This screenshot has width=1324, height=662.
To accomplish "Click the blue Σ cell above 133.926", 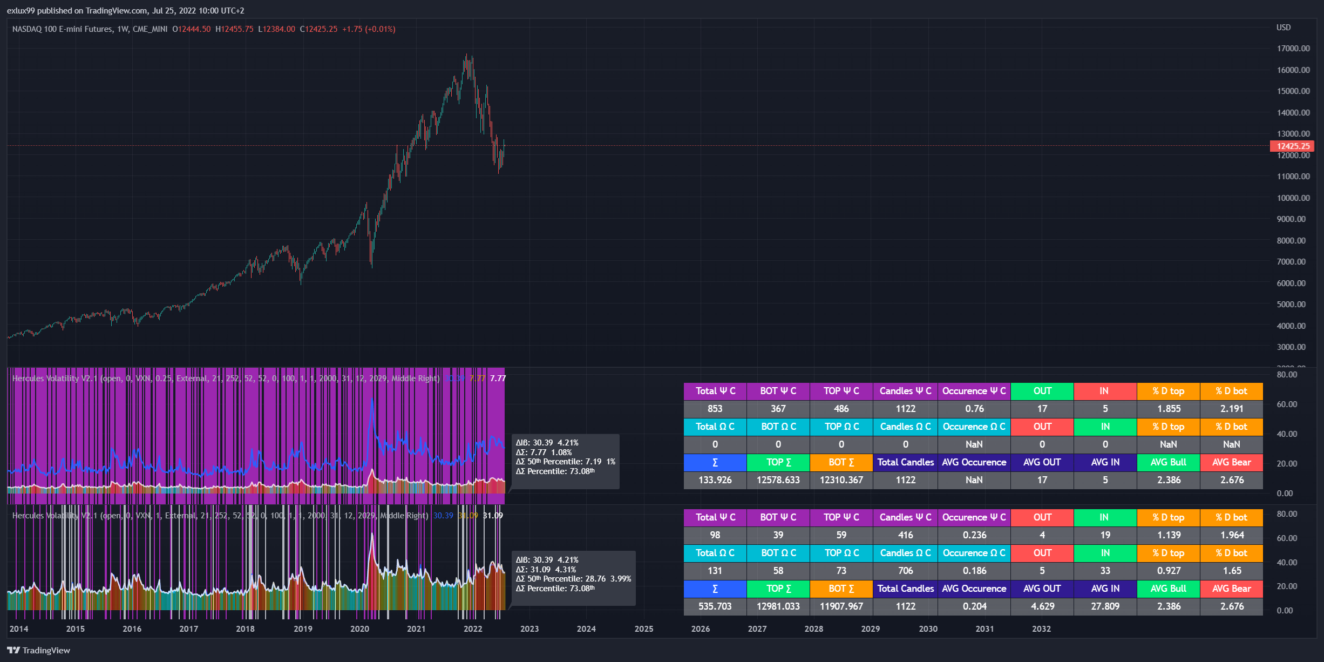I will coord(715,462).
